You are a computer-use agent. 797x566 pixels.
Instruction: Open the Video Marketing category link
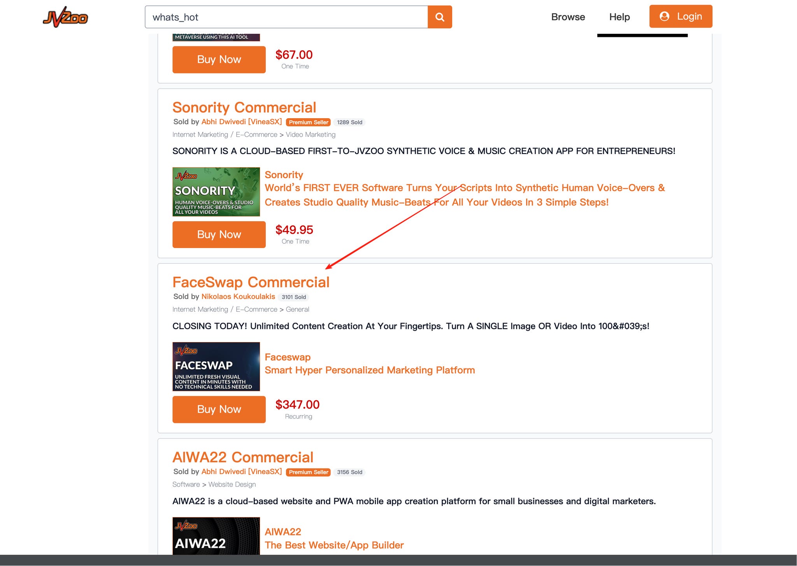(310, 135)
